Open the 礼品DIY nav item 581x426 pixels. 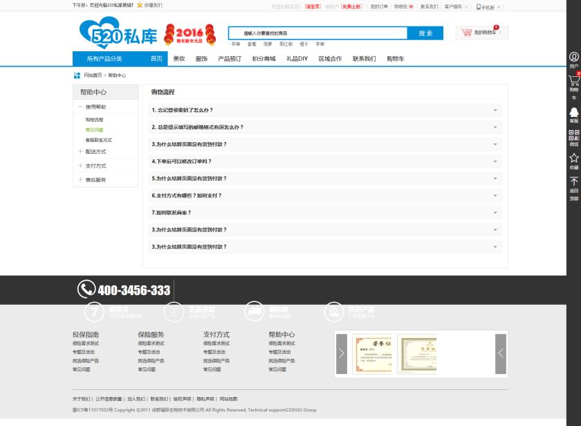297,59
